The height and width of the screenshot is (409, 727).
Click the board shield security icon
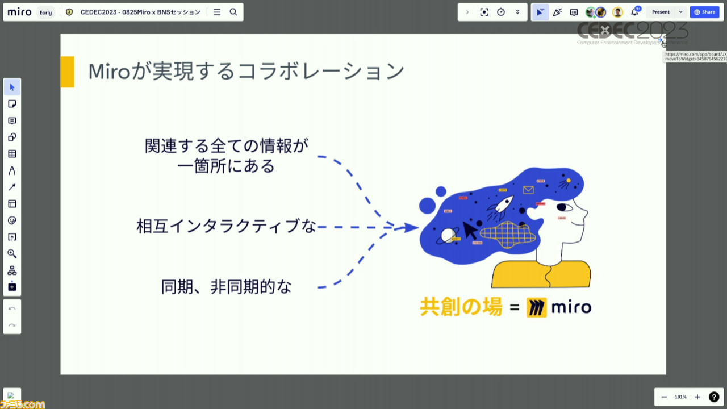click(x=69, y=12)
